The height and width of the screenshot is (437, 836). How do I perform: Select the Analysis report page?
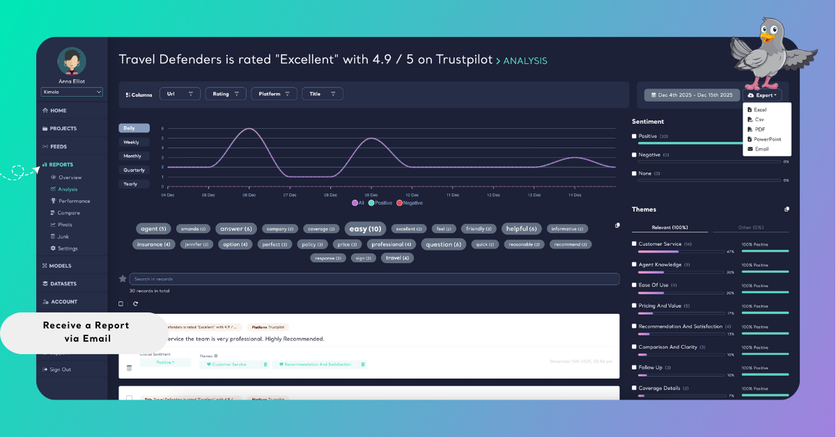[63, 189]
